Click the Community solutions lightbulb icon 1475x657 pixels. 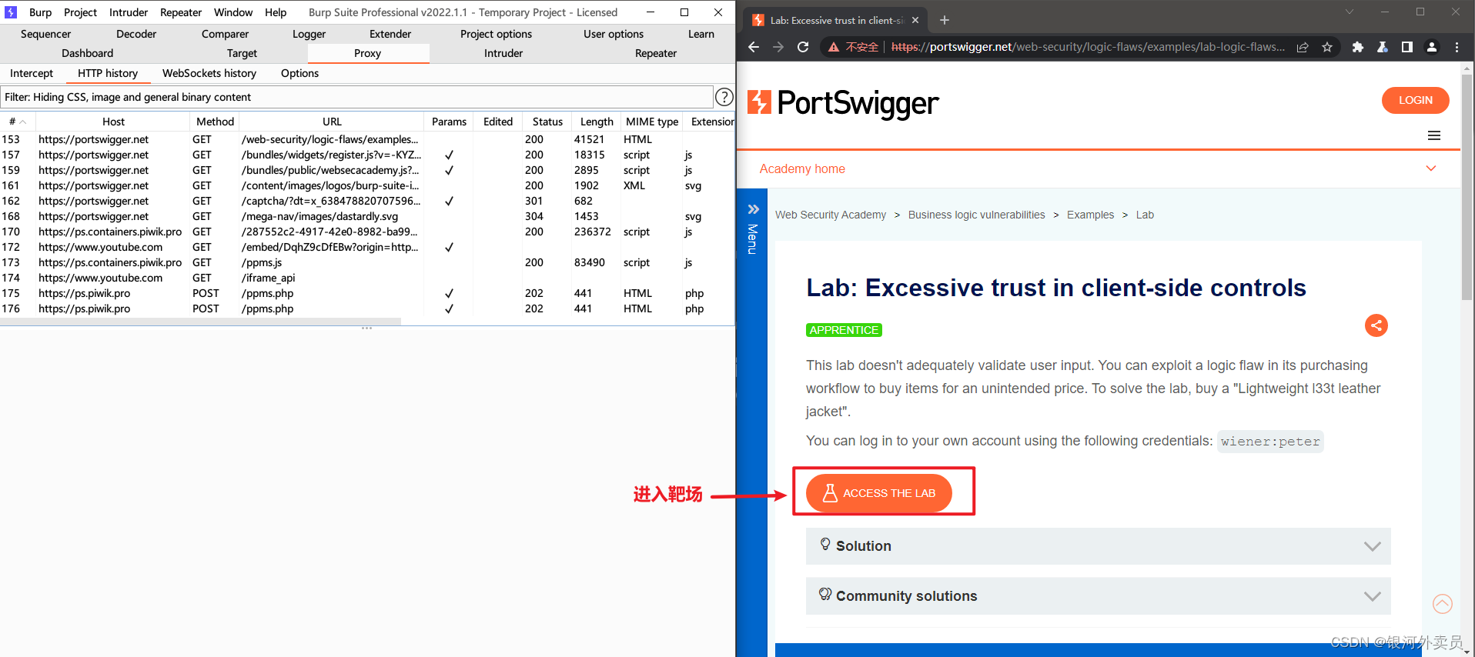coord(825,594)
